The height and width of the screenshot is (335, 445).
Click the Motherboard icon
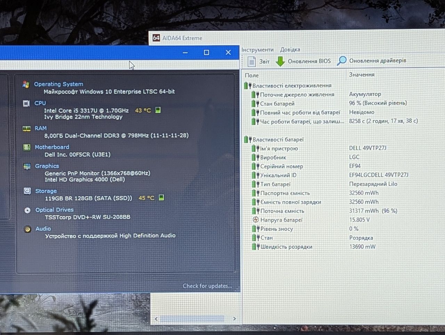27,147
